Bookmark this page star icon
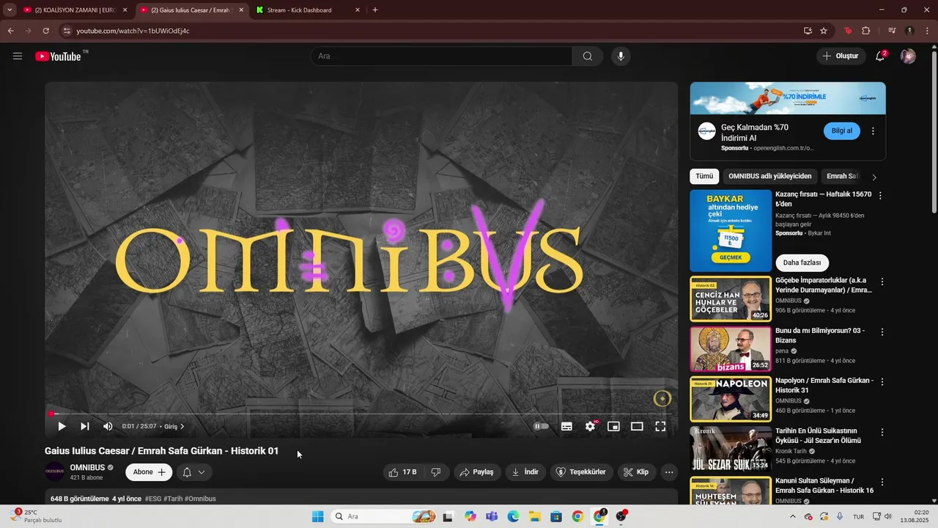The height and width of the screenshot is (528, 938). [824, 31]
